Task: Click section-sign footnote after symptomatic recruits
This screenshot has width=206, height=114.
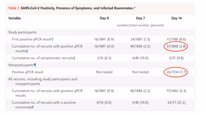Action: (x=74, y=58)
